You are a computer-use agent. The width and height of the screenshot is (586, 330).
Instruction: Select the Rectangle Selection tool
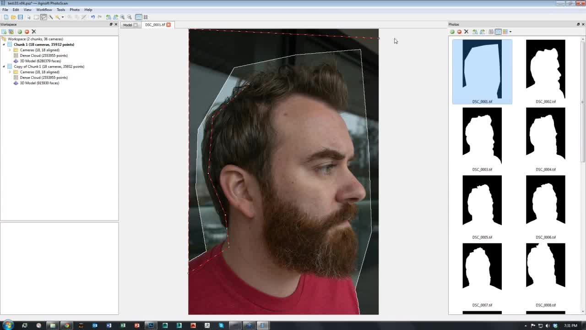coord(36,17)
